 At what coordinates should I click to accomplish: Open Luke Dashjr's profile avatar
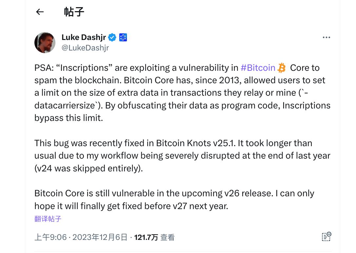pos(45,42)
